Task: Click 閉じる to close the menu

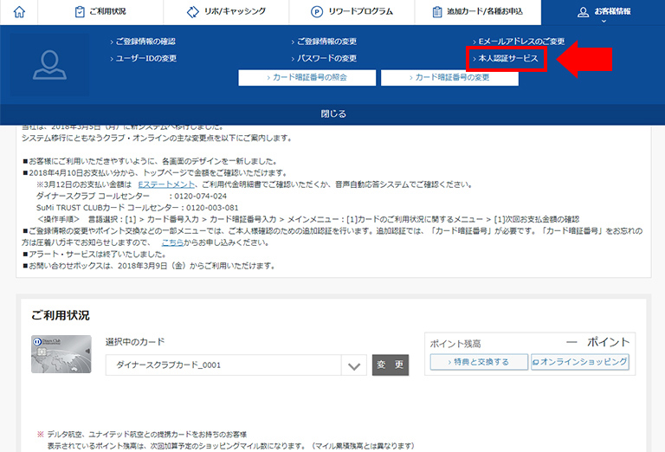Action: [332, 113]
